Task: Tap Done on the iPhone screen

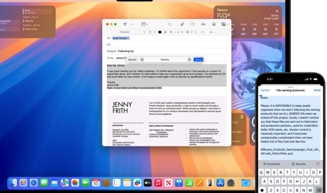Action: click(317, 90)
